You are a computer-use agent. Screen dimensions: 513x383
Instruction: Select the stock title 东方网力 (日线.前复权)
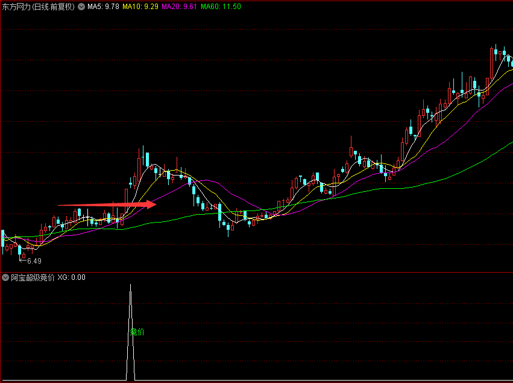click(x=39, y=7)
